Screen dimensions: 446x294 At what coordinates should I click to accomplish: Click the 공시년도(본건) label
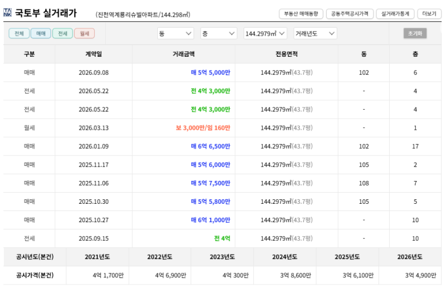pos(35,257)
